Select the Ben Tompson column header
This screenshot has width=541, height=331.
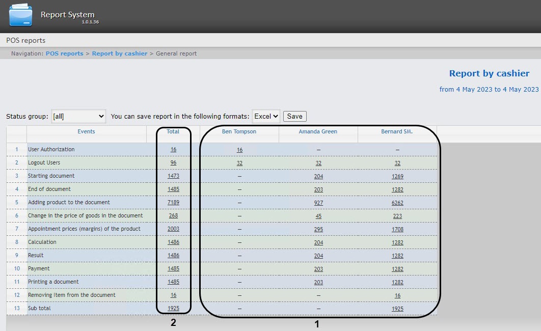tap(239, 131)
